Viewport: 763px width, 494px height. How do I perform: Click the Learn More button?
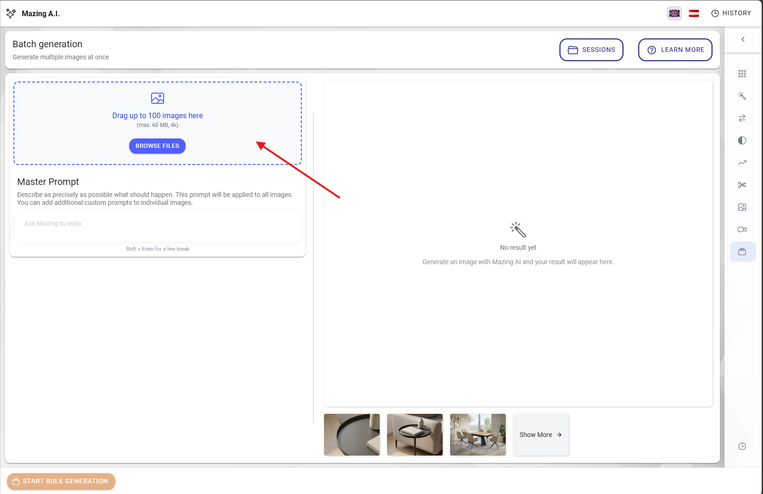(x=675, y=50)
